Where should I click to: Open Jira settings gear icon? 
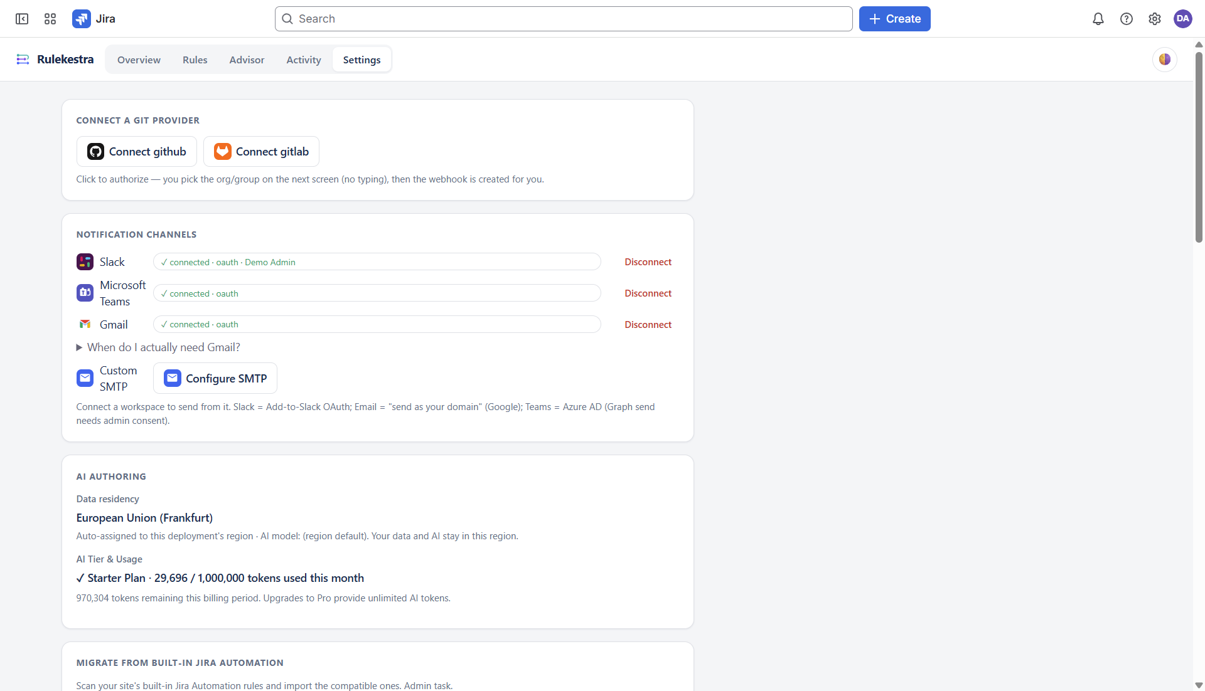(x=1154, y=19)
